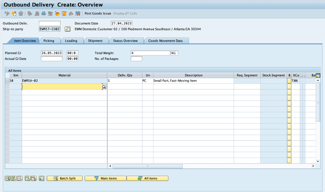325x192 pixels.
Task: Switch to the Item Overview tab
Action: tap(25, 41)
